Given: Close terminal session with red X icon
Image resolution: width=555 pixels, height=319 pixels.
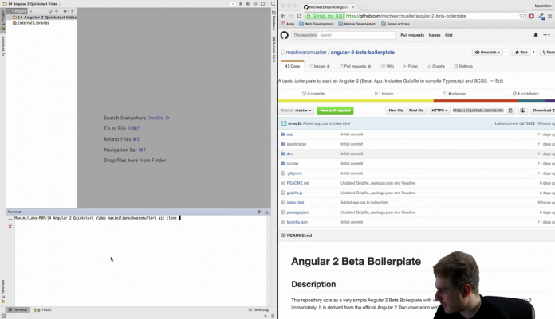Looking at the screenshot, I should [10, 227].
